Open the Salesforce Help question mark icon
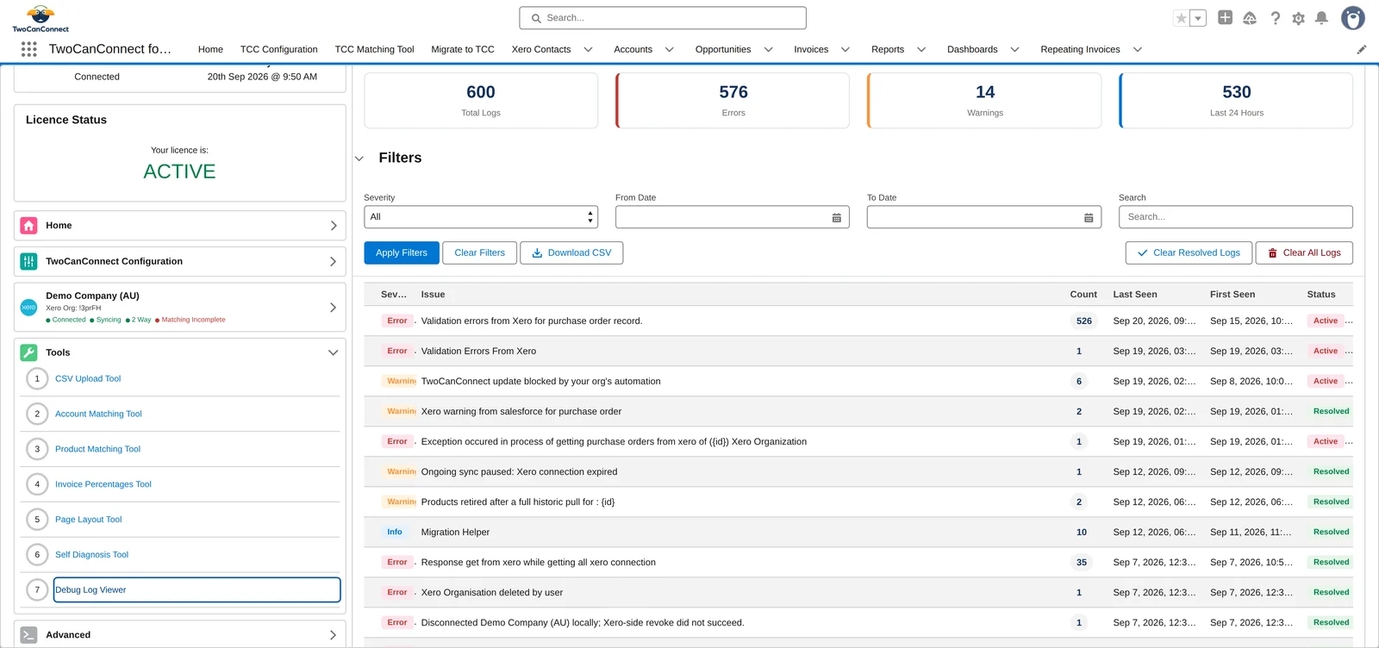1379x648 pixels. click(1275, 18)
